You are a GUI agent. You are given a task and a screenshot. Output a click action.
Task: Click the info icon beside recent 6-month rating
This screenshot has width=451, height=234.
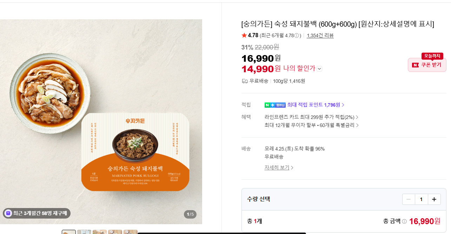pyautogui.click(x=297, y=35)
